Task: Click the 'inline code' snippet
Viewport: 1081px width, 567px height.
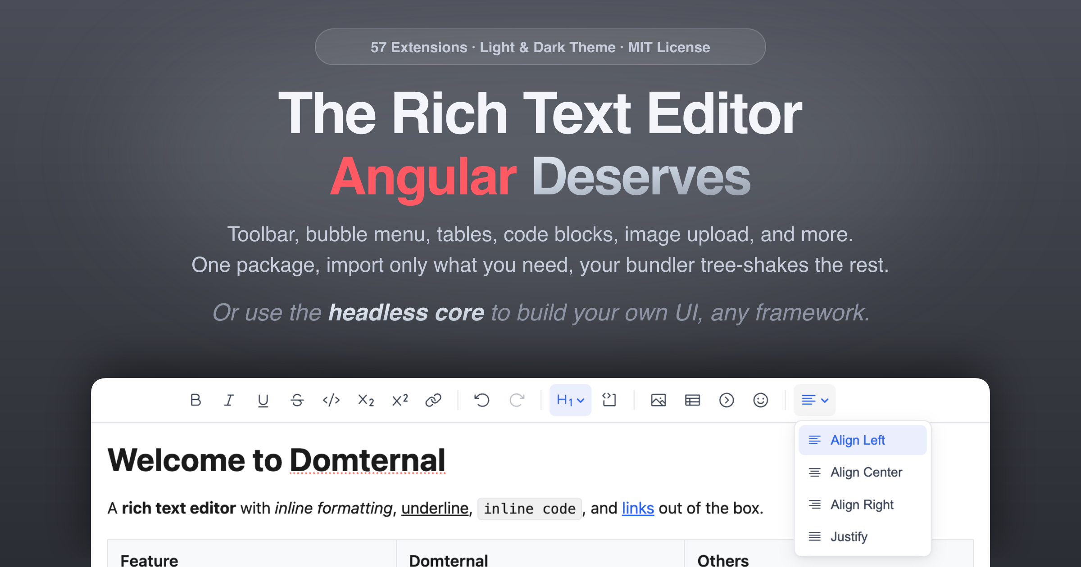Action: click(x=530, y=509)
